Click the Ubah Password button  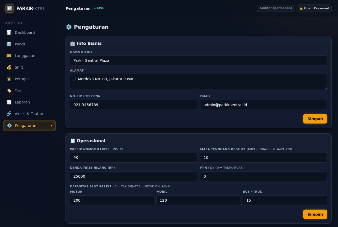click(314, 8)
